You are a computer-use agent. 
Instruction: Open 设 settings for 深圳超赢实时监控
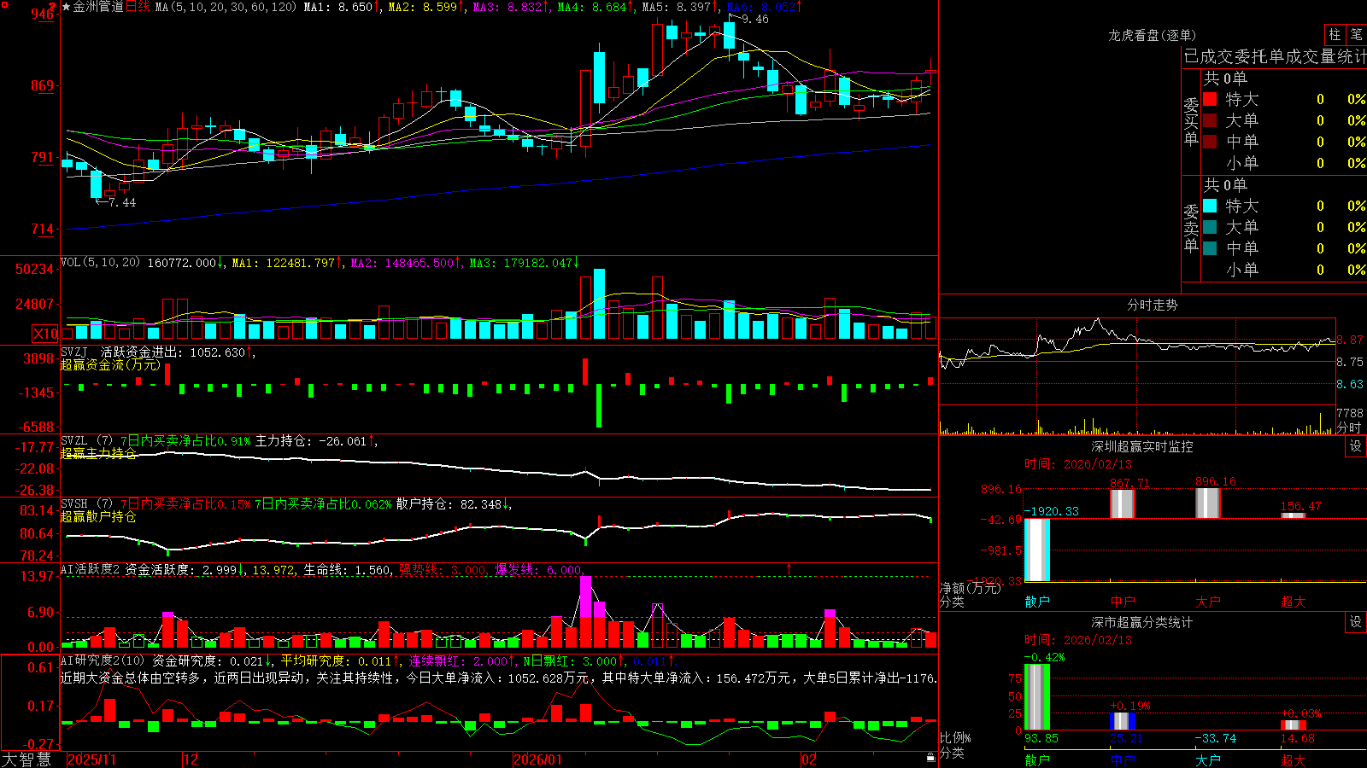coord(1356,446)
